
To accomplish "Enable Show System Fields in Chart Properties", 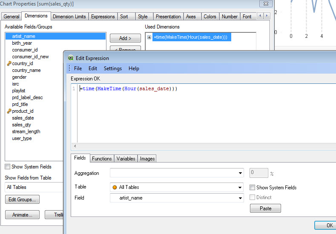I will tap(8, 166).
